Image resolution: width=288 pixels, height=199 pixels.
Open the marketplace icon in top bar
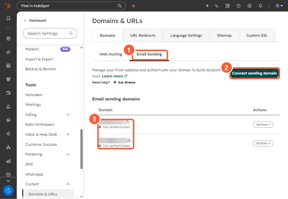click(228, 6)
